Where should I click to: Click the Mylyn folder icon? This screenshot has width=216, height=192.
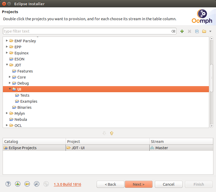11,113
